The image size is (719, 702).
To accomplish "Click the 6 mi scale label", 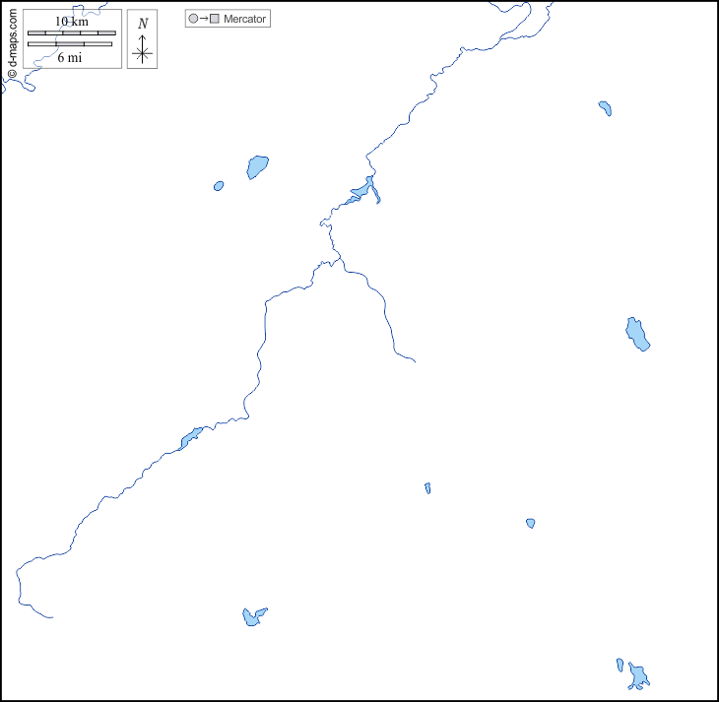I will (x=70, y=57).
